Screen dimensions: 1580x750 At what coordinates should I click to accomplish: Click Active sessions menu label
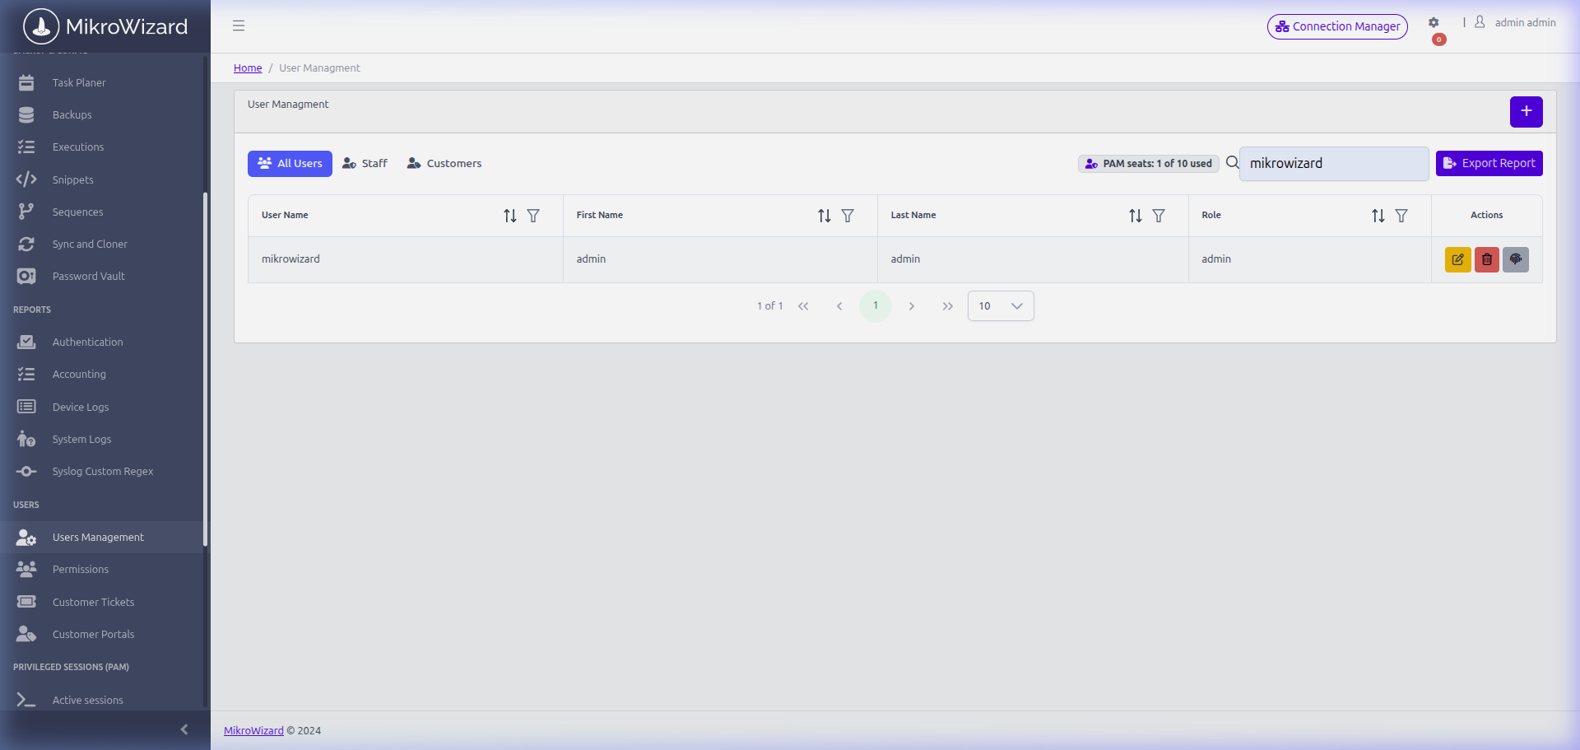pyautogui.click(x=88, y=701)
